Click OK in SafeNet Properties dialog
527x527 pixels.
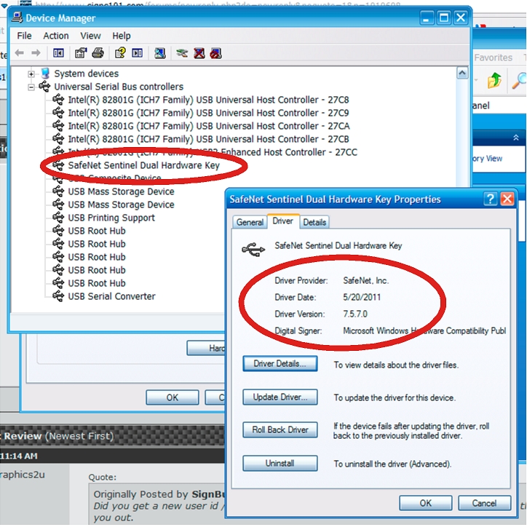point(426,503)
